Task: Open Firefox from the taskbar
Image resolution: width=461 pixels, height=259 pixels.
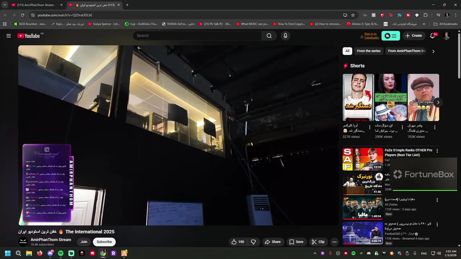Action: (40, 253)
